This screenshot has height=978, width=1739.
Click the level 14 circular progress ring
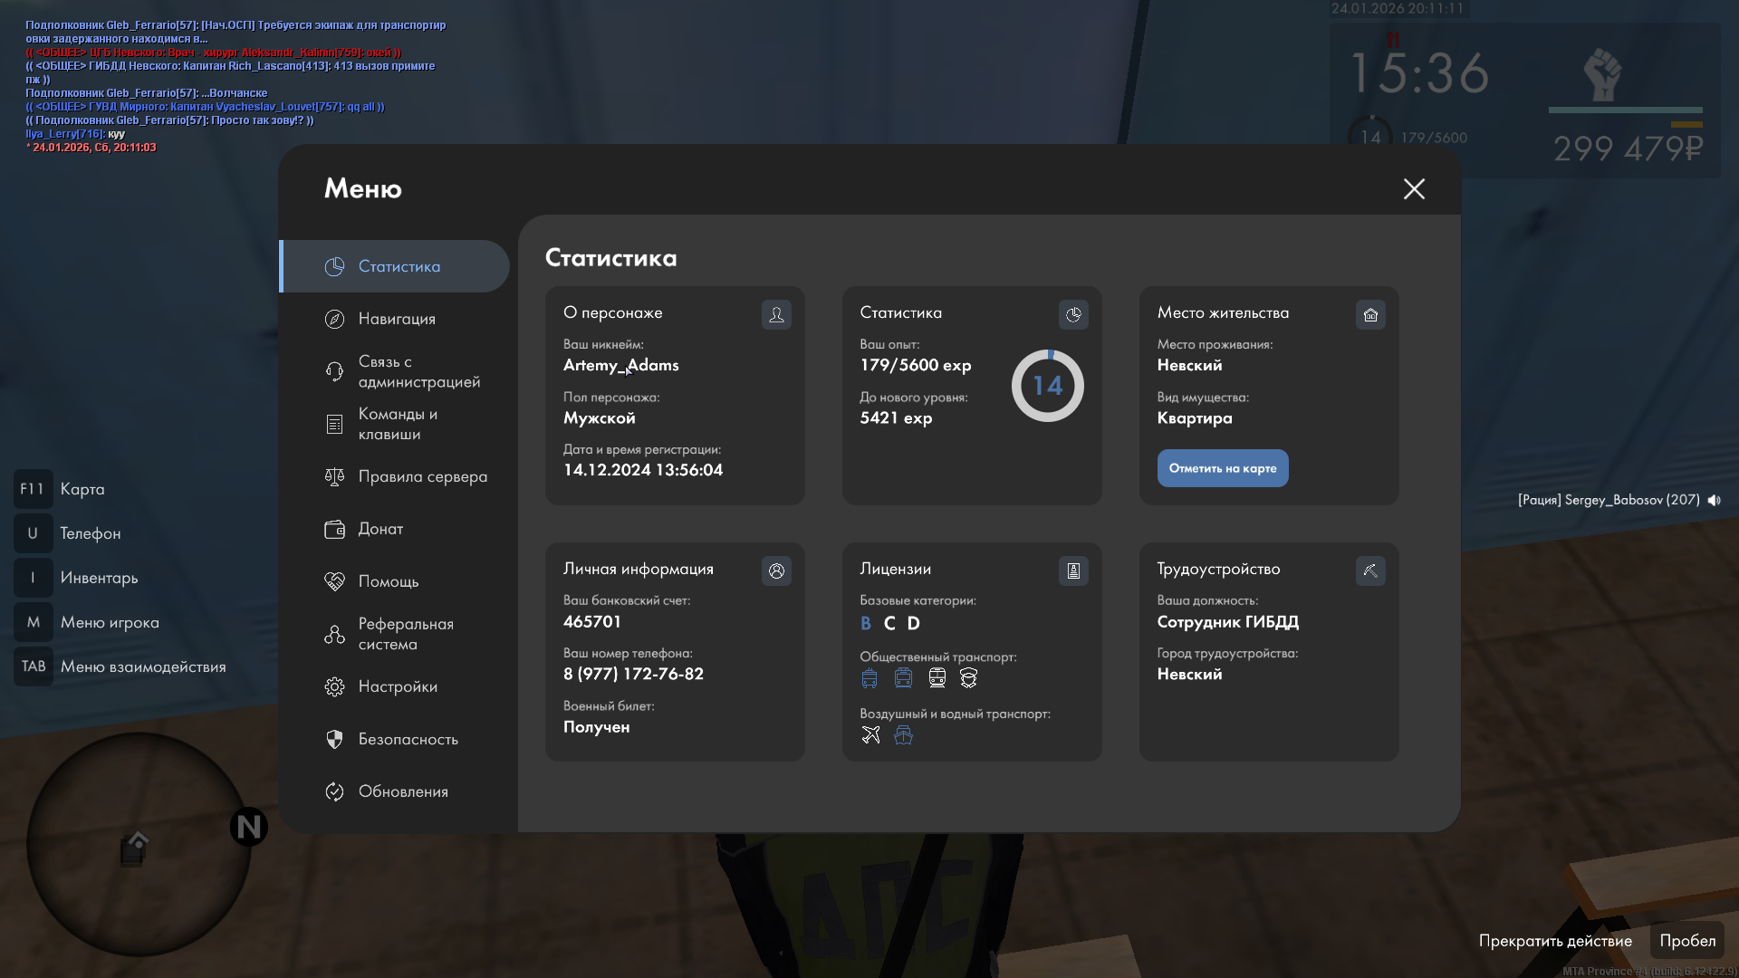1047,386
